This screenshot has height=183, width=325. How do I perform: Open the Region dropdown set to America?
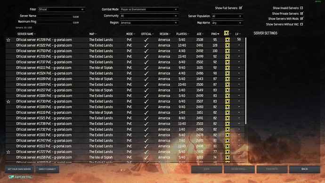pos(149,23)
